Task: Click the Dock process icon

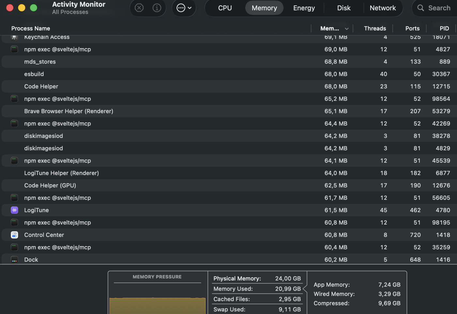Action: tap(14, 260)
